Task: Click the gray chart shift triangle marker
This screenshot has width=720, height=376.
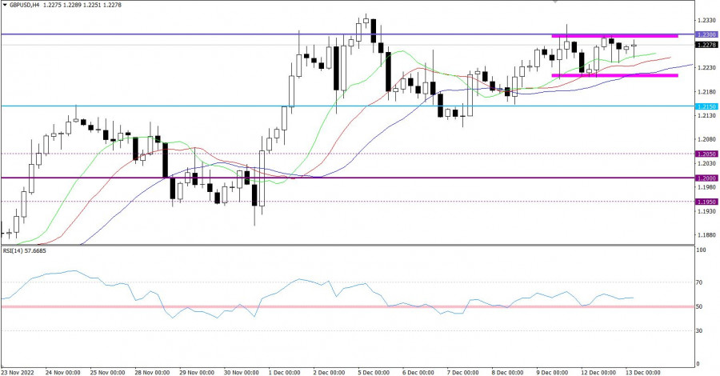Action: click(557, 2)
